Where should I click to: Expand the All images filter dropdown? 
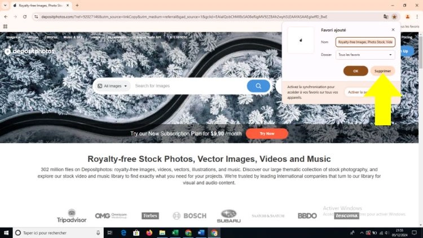click(112, 86)
